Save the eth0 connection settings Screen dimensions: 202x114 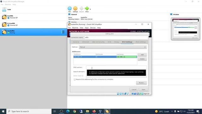click(x=143, y=90)
